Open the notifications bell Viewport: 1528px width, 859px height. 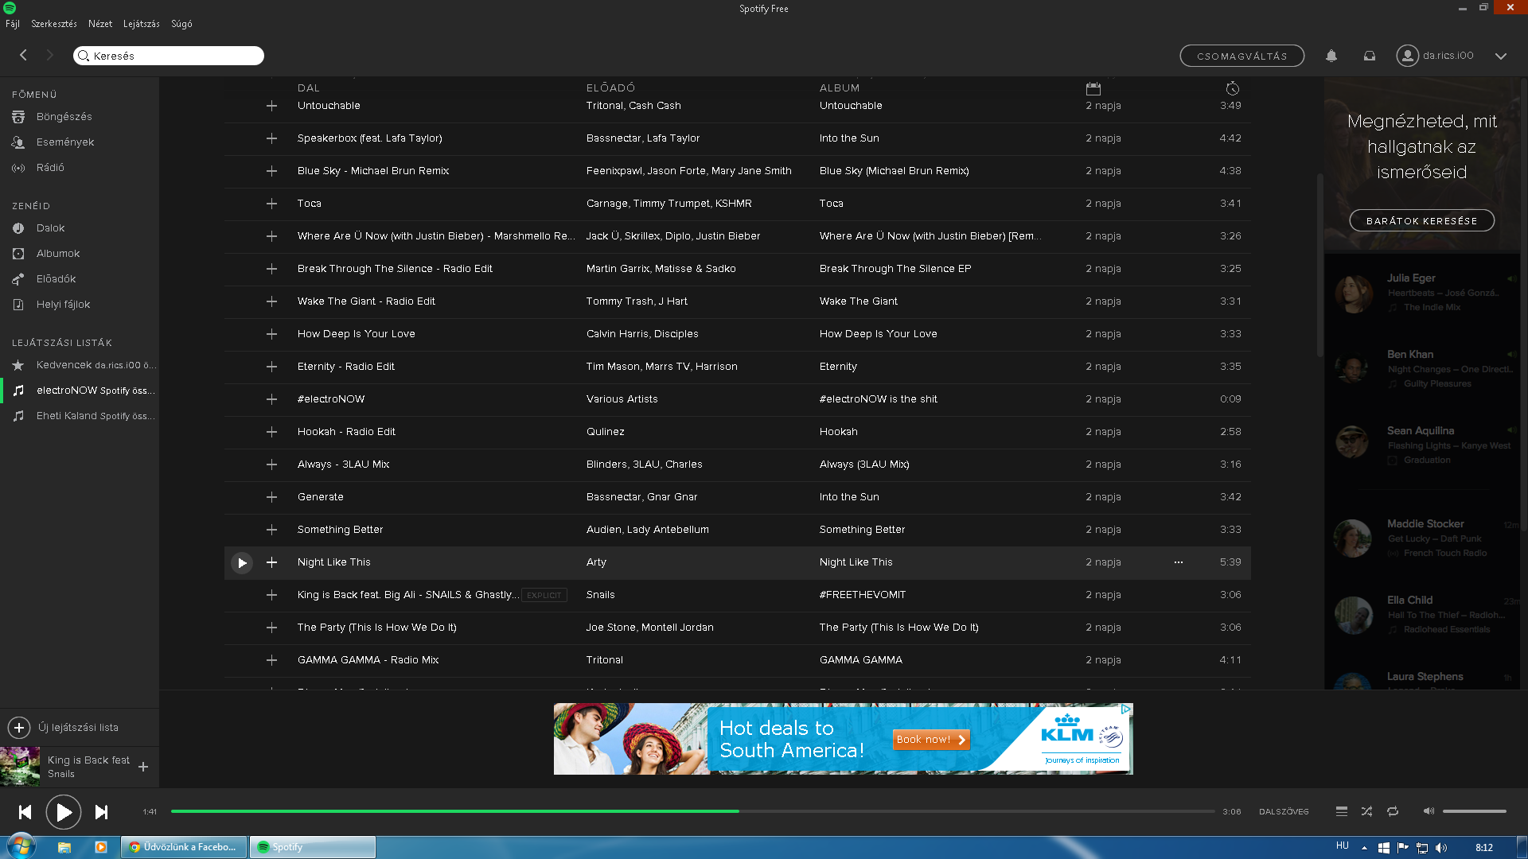coord(1331,56)
